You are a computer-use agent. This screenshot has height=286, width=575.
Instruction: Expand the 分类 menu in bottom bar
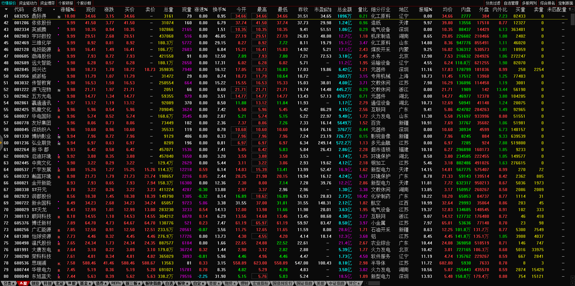9,283
